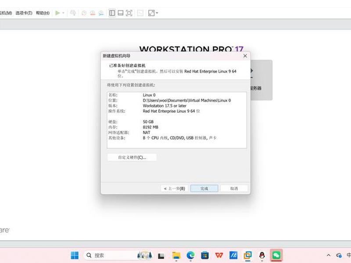The height and width of the screenshot is (263, 351).
Task: Open the Windows Start menu
Action: pos(75,255)
